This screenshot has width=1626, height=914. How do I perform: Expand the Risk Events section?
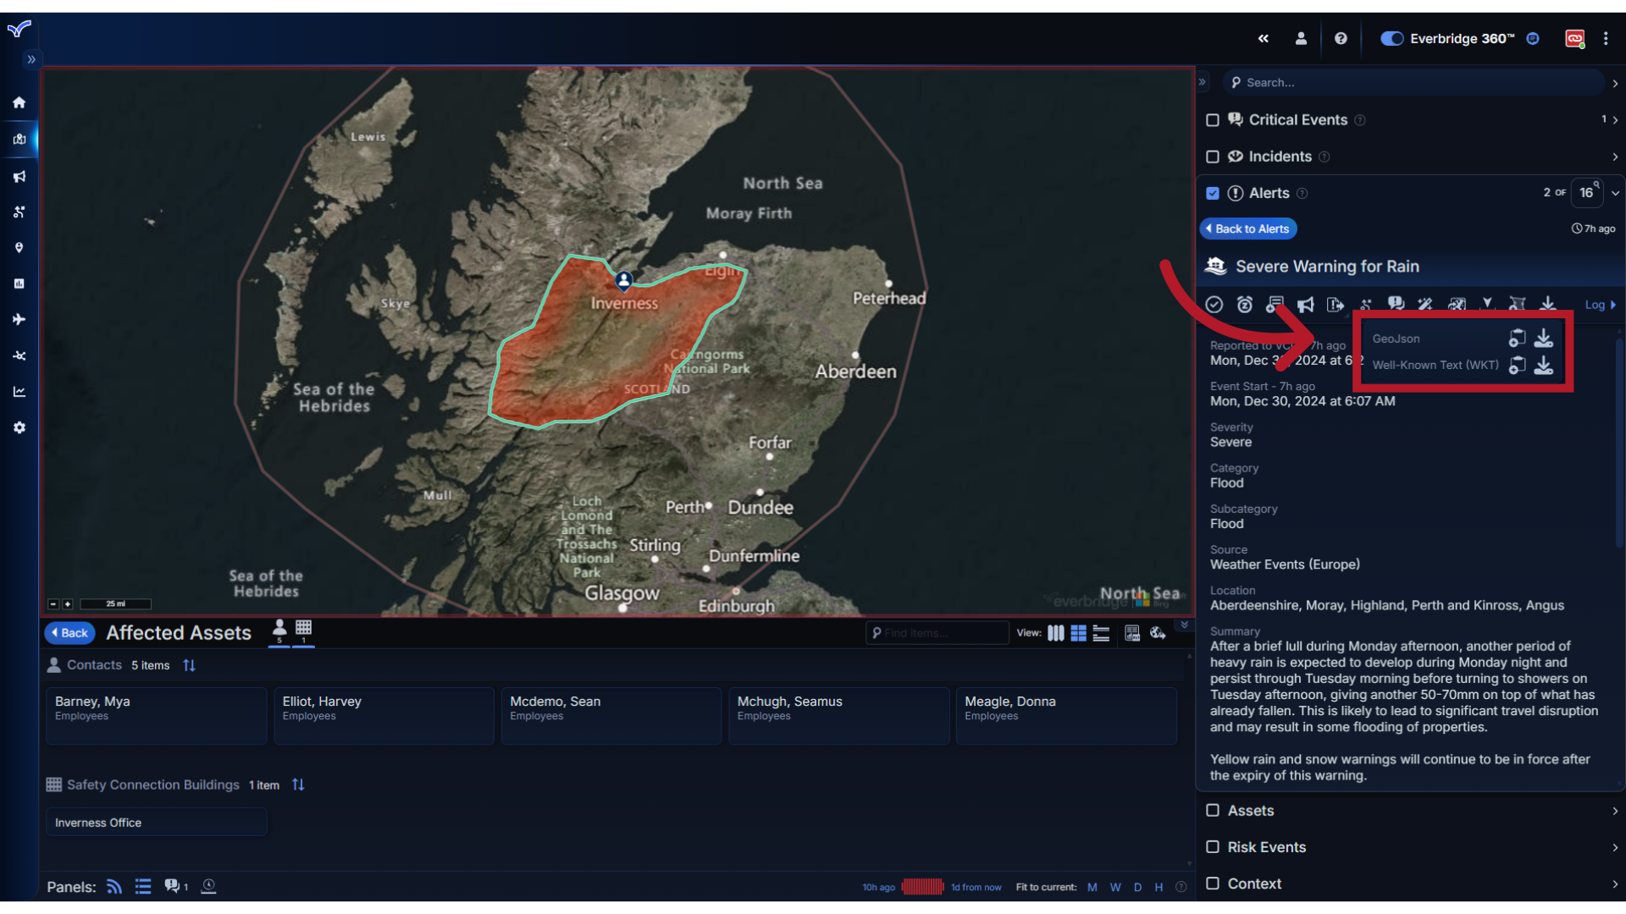1614,846
